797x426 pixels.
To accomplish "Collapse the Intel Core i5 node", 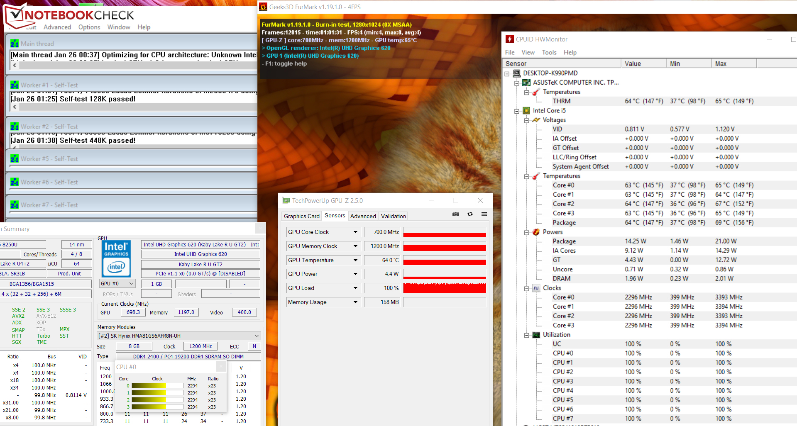I will (x=517, y=111).
